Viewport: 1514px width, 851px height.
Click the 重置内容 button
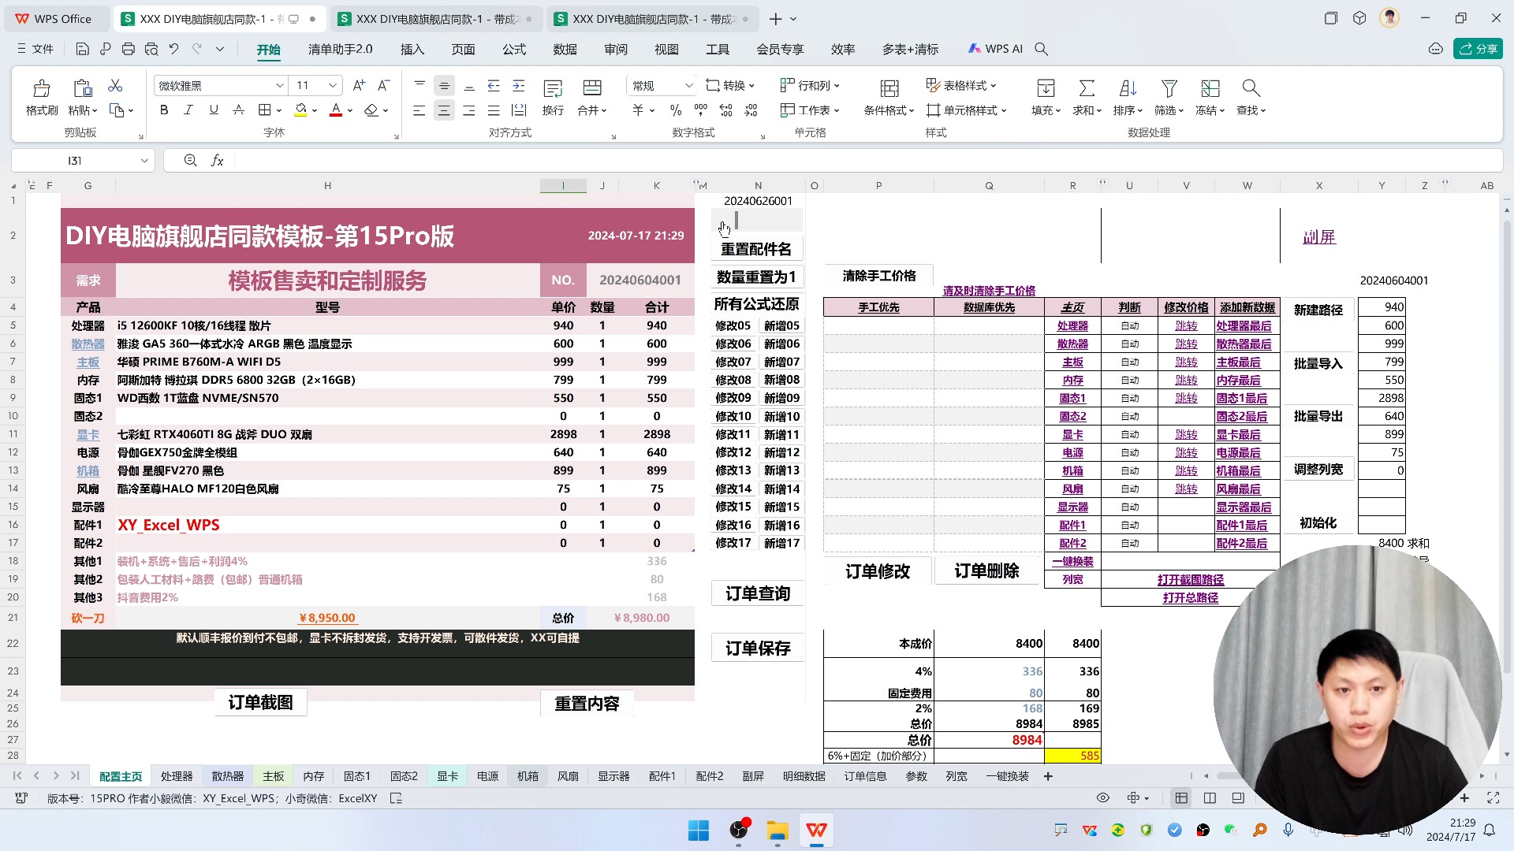(587, 704)
